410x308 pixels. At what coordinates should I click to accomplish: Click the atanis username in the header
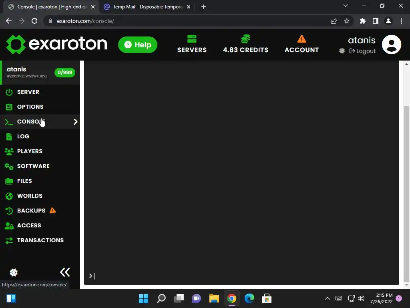point(362,40)
